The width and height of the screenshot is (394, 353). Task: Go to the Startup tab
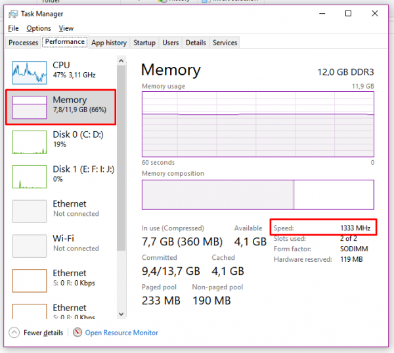coord(144,43)
